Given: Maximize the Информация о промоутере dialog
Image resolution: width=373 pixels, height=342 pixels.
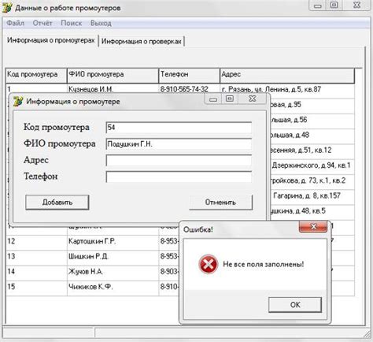Looking at the screenshot, I should tap(230, 99).
